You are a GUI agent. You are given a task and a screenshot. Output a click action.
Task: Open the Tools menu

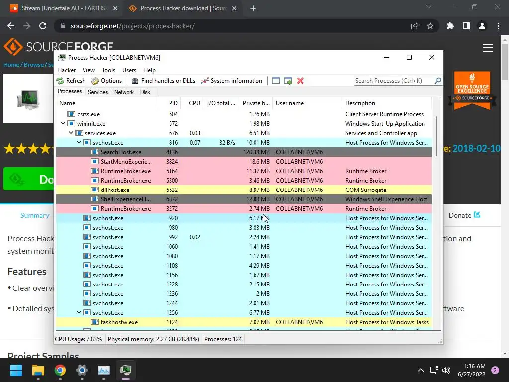point(108,70)
